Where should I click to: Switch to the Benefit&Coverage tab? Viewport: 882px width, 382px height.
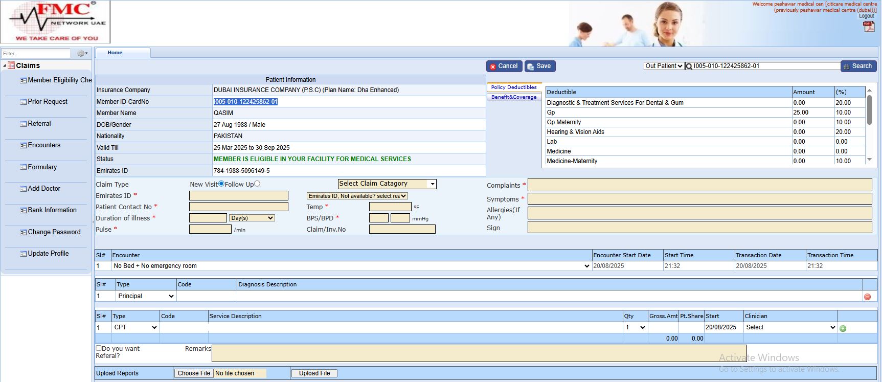[514, 97]
